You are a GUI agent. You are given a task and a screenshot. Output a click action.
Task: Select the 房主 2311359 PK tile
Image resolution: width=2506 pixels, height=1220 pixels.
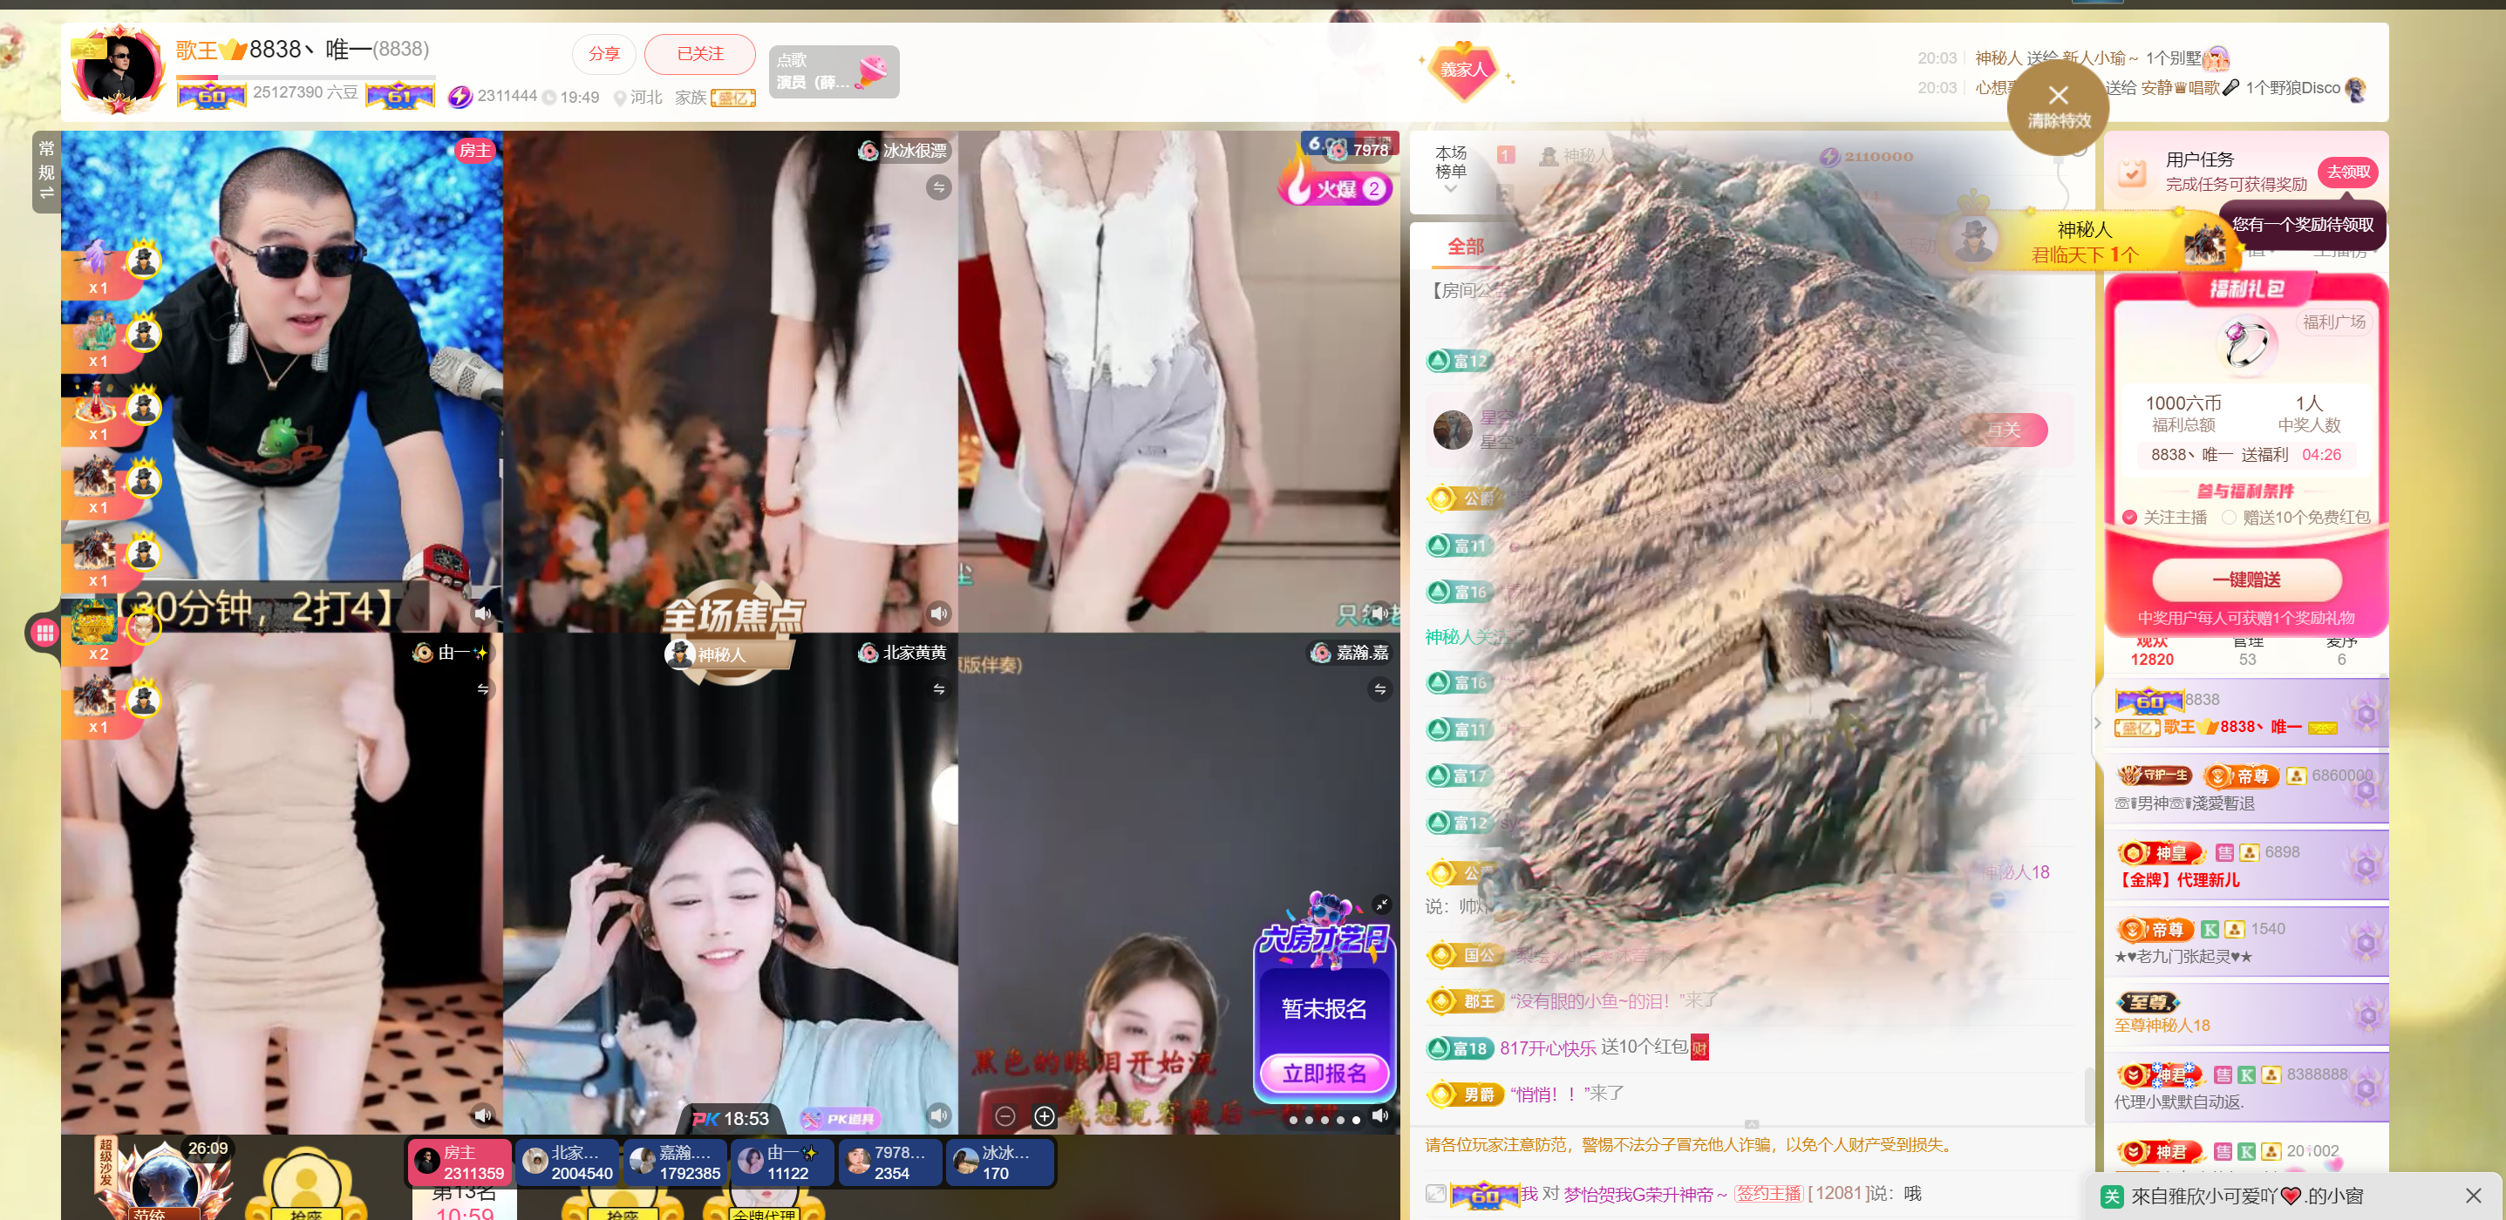click(460, 1162)
